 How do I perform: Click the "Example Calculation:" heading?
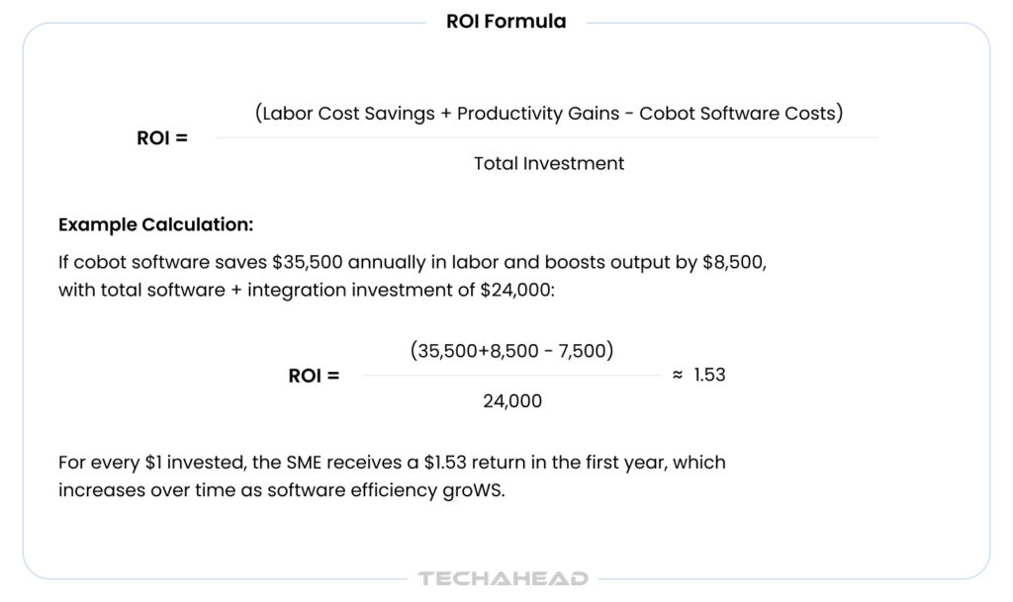tap(156, 224)
